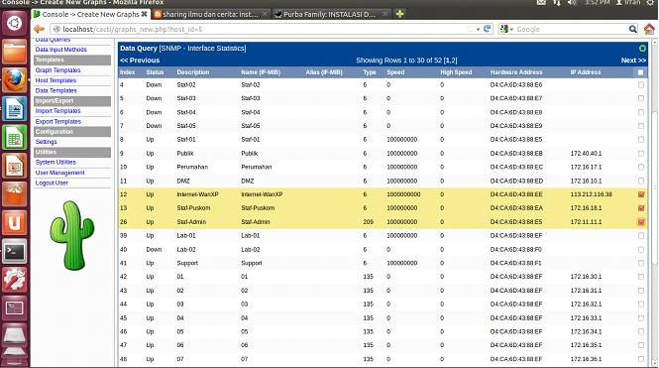Go to browser home page icon
The image size is (659, 368).
(x=649, y=29)
